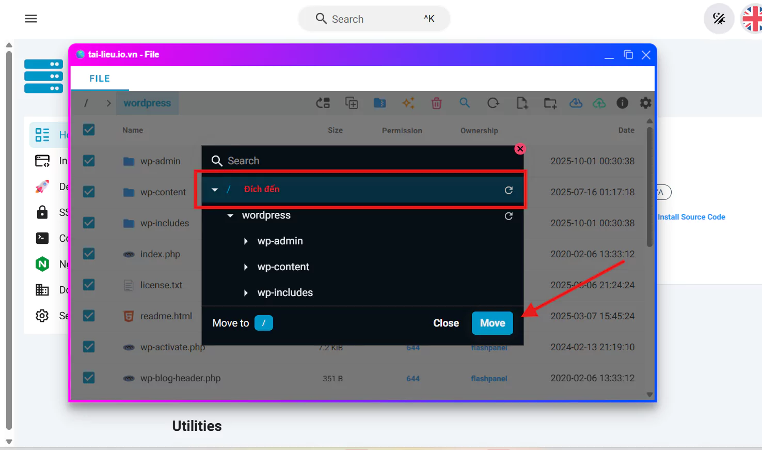
Task: Uncheck the wp-admin folder checkbox
Action: pyautogui.click(x=89, y=161)
